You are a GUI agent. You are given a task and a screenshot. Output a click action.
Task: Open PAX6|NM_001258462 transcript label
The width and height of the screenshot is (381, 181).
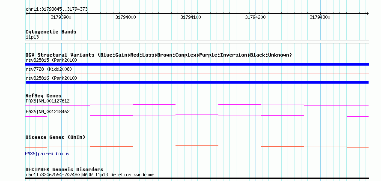tap(48, 112)
